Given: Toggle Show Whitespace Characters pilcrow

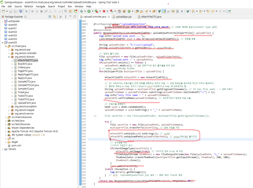Looking at the screenshot, I should coord(182,11).
